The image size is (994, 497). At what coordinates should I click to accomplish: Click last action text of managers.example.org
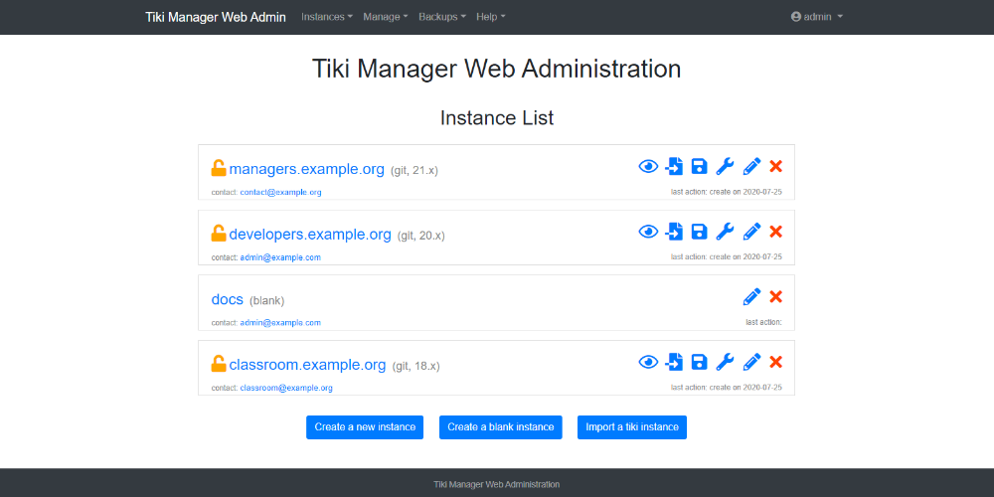click(x=727, y=192)
